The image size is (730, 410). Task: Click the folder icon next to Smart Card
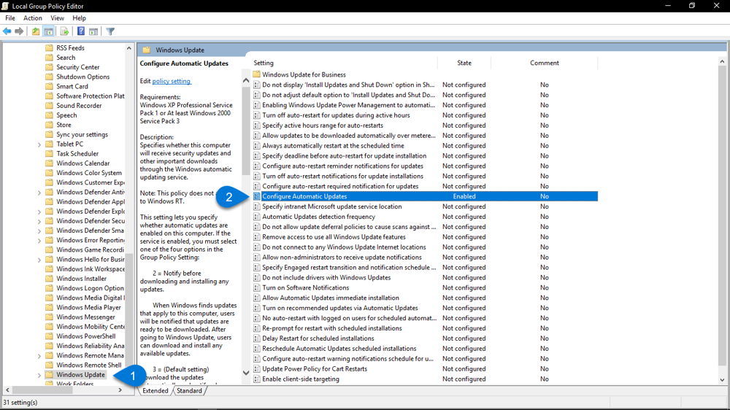(50, 86)
